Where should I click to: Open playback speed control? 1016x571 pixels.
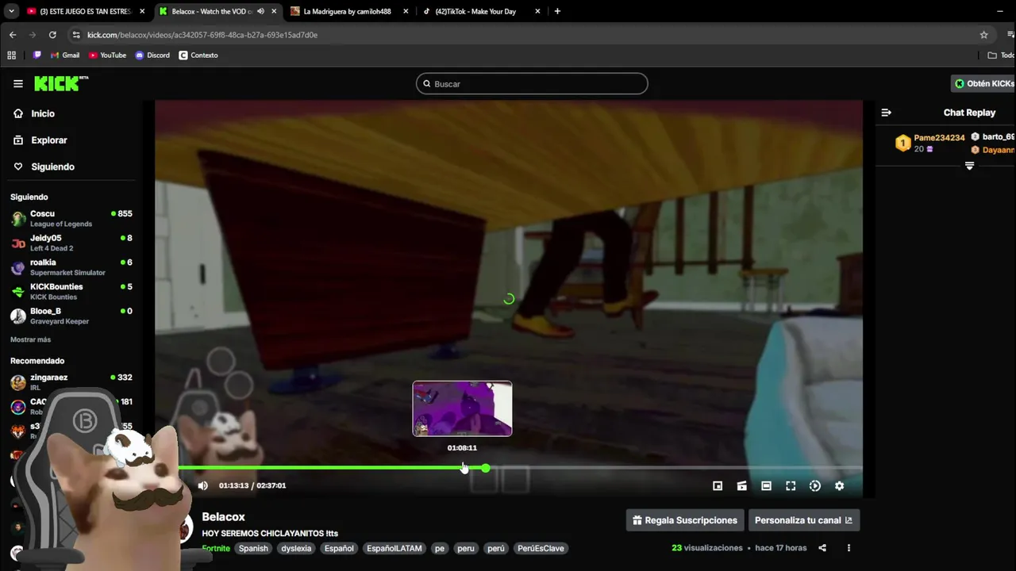814,486
